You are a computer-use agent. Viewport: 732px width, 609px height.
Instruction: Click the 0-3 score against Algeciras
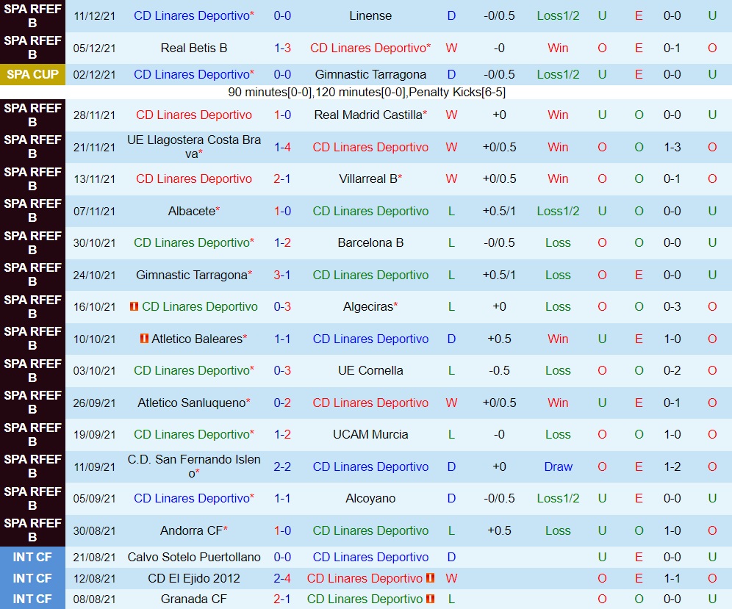pos(282,306)
